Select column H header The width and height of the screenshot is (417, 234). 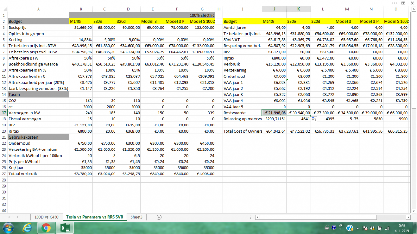click(219, 9)
